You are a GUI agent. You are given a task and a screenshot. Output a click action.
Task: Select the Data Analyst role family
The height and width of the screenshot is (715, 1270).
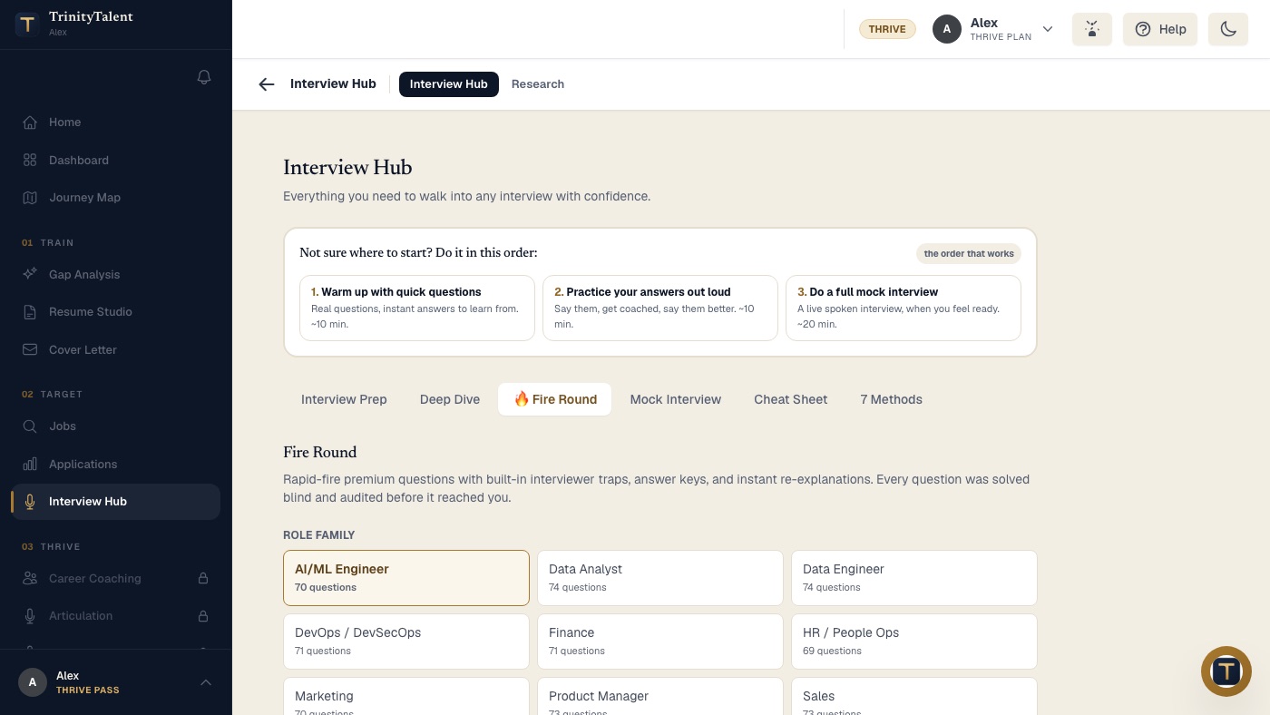point(660,578)
